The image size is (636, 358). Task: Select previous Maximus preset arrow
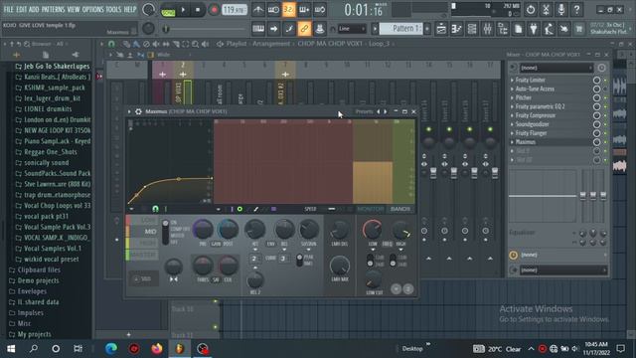[379, 111]
